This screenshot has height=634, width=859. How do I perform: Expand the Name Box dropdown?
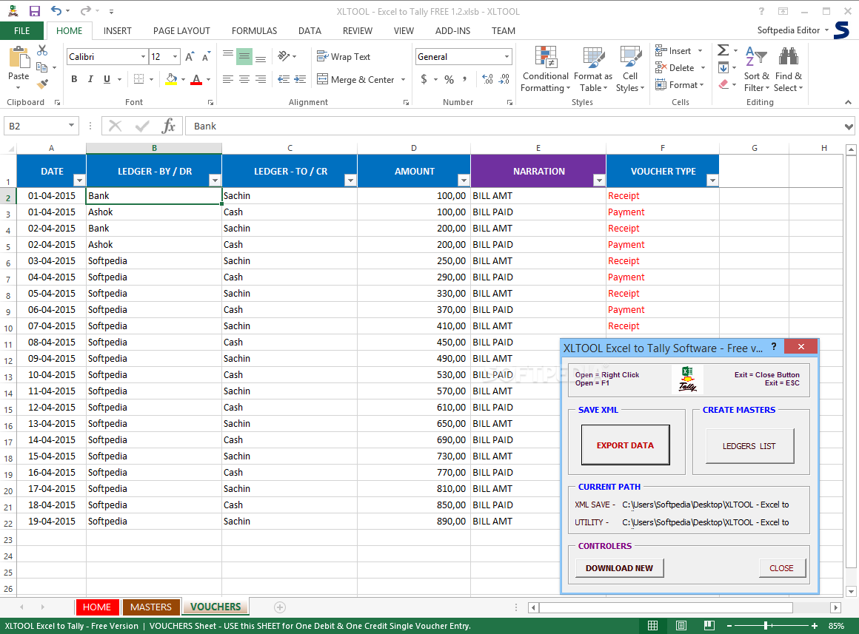pyautogui.click(x=71, y=125)
